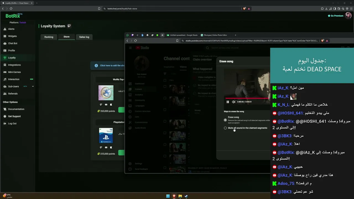
Task: Open the pinned Twitch tab in YouTube window
Action: [x=132, y=35]
